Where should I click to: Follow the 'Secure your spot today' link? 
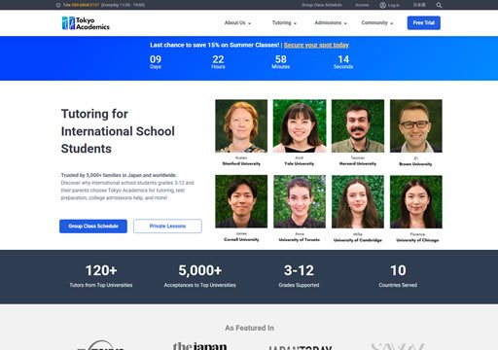(x=316, y=45)
